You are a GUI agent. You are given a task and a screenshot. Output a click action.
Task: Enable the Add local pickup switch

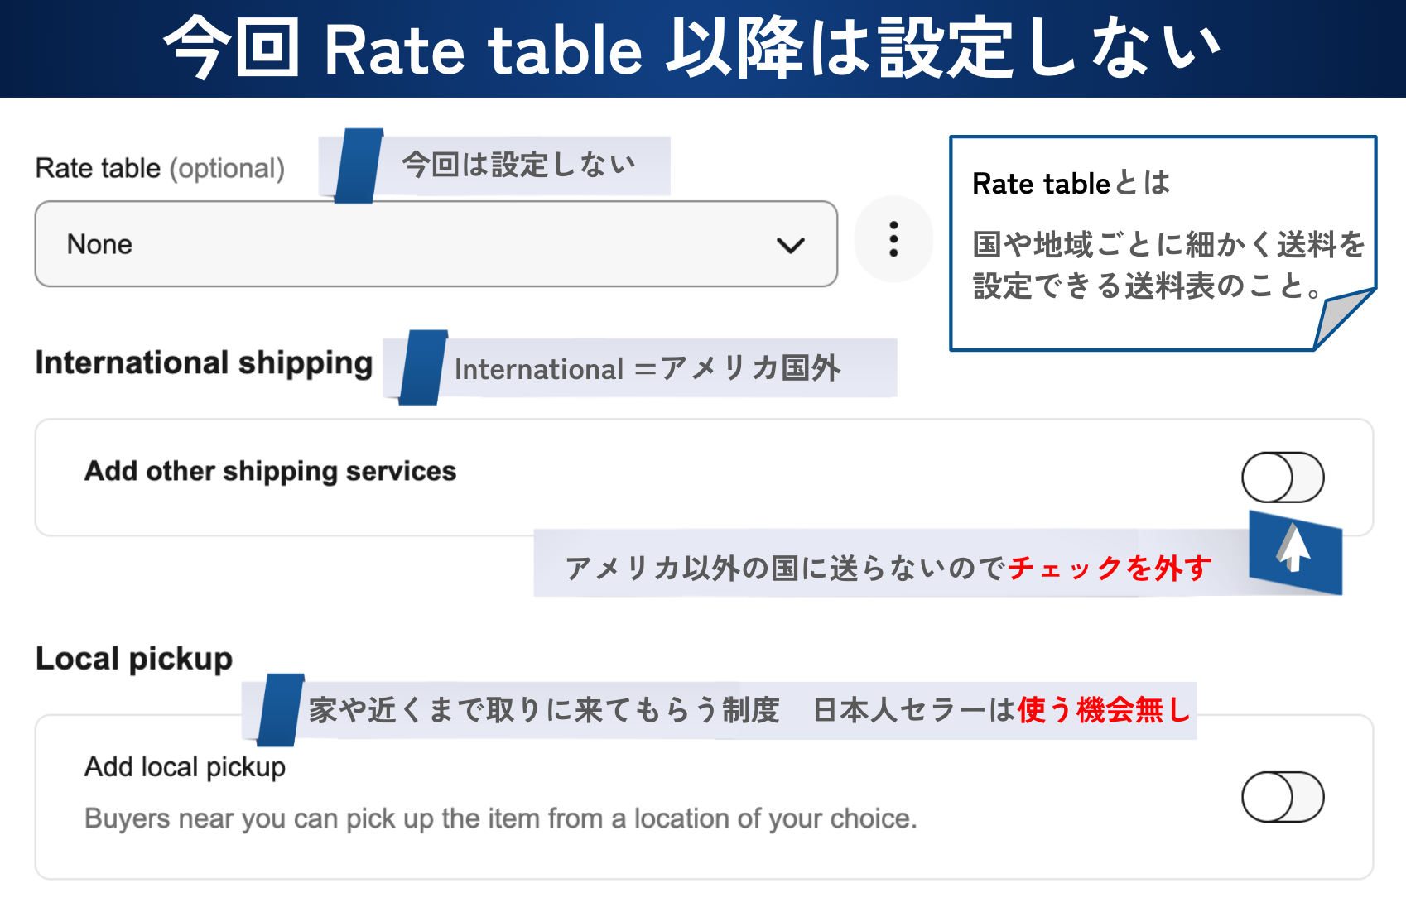[1282, 797]
